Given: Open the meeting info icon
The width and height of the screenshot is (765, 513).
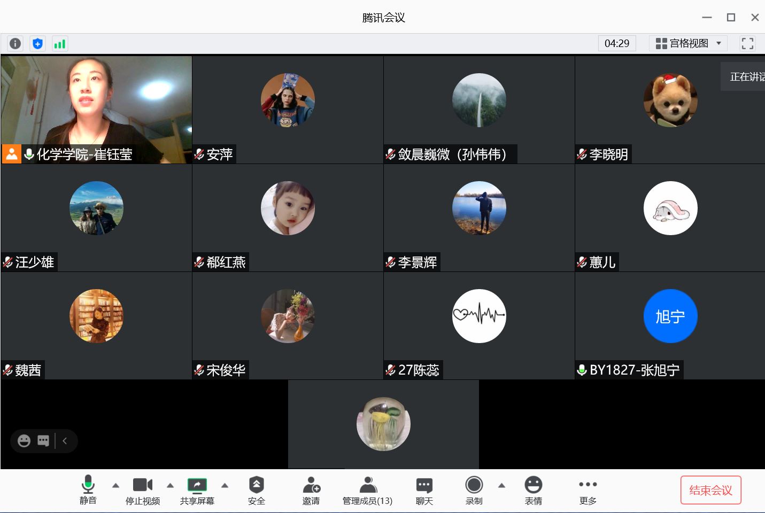Looking at the screenshot, I should [x=16, y=44].
